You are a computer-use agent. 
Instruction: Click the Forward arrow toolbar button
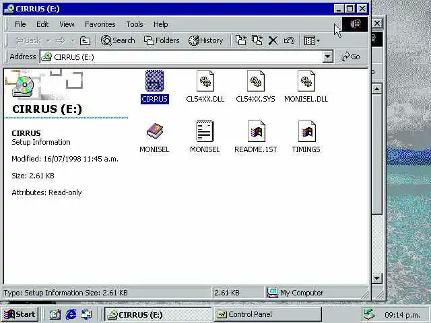click(x=60, y=40)
